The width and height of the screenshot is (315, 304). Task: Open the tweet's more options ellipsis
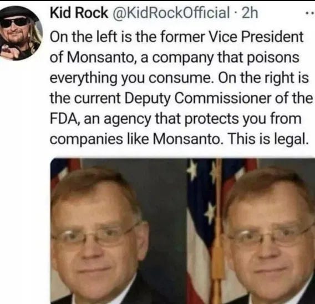click(x=311, y=13)
